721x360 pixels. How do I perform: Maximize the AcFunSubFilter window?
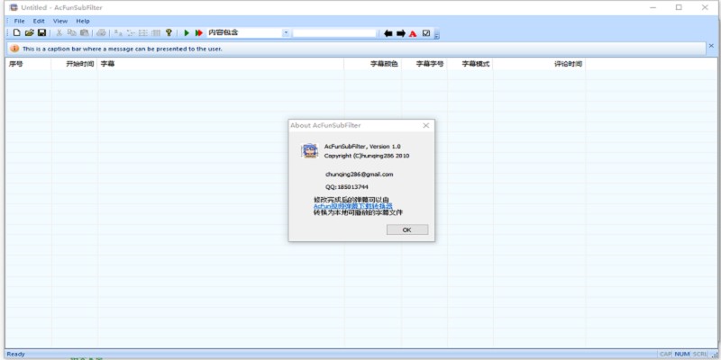(x=679, y=7)
